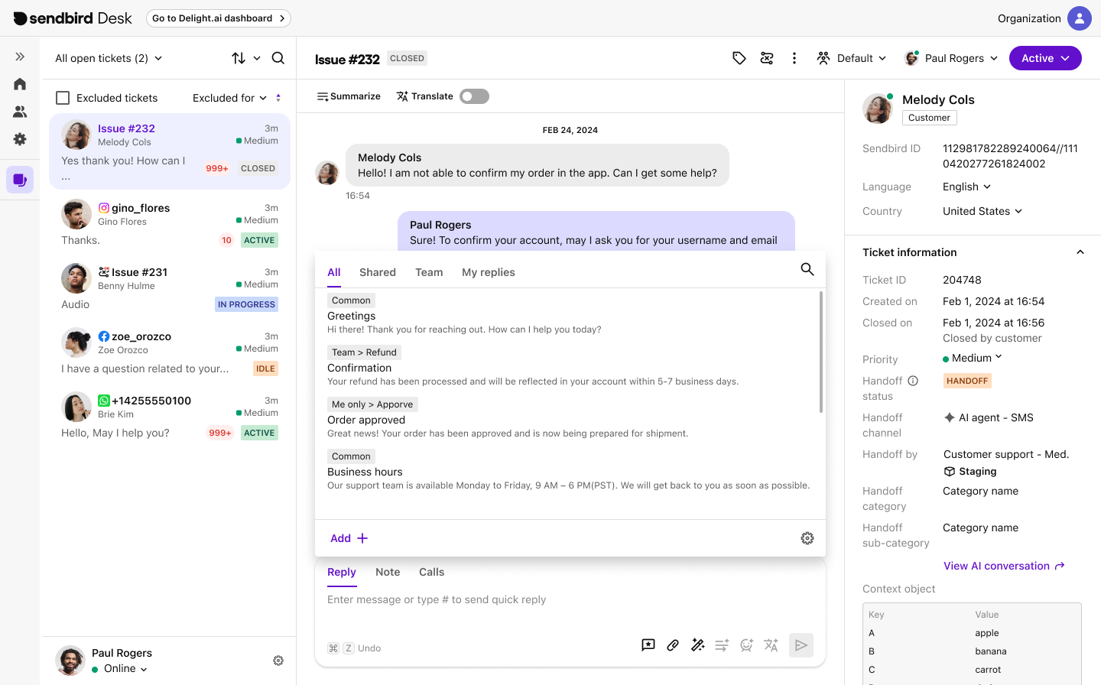The image size is (1101, 685).
Task: Switch to the Note tab
Action: coord(388,572)
